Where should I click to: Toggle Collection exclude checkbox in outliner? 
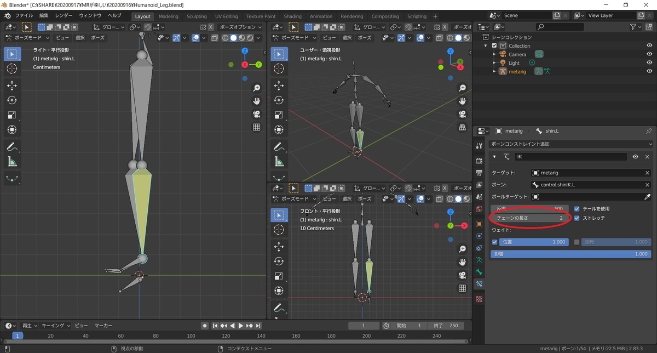[x=495, y=46]
